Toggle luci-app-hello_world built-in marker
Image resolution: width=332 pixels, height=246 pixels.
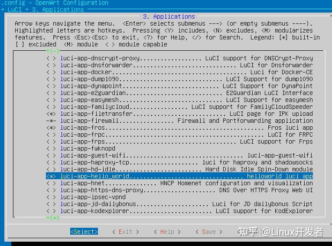point(51,176)
